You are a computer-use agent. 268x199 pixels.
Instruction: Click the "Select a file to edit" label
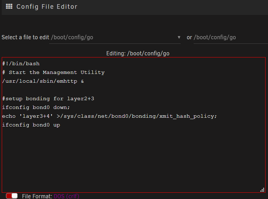[x=25, y=37]
